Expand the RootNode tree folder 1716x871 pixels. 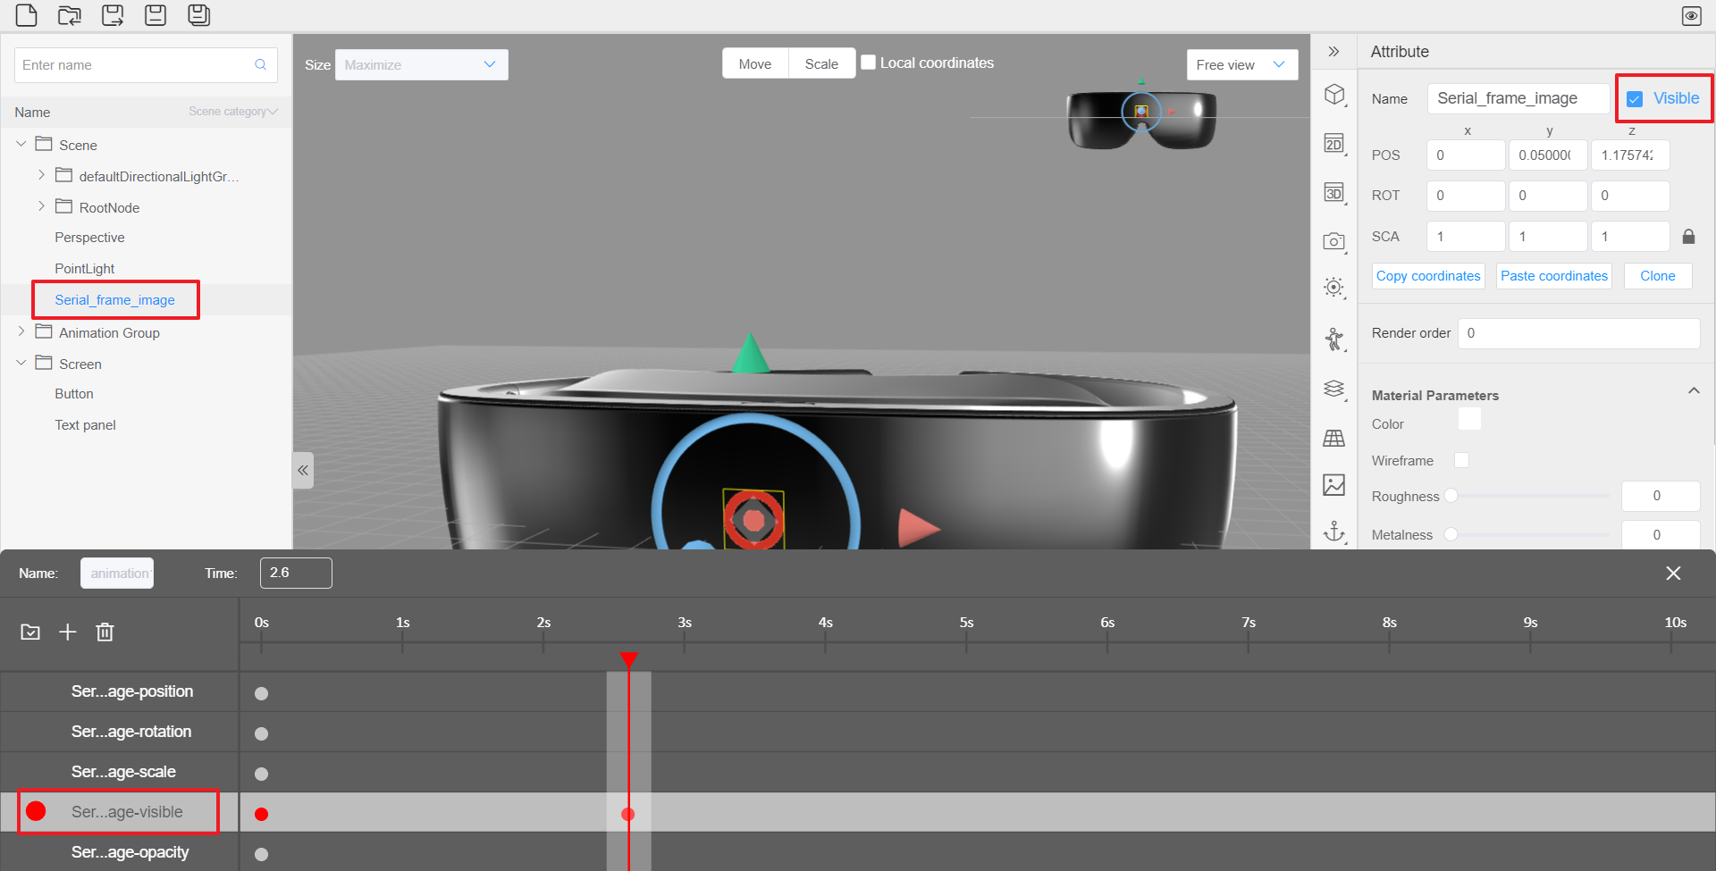41,206
